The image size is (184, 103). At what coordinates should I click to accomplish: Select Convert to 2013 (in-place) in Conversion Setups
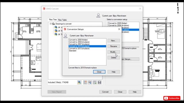[87, 48]
